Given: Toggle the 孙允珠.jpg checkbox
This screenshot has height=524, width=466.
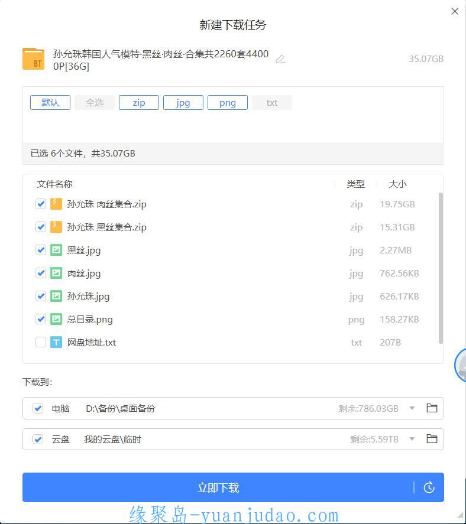Looking at the screenshot, I should (x=41, y=296).
